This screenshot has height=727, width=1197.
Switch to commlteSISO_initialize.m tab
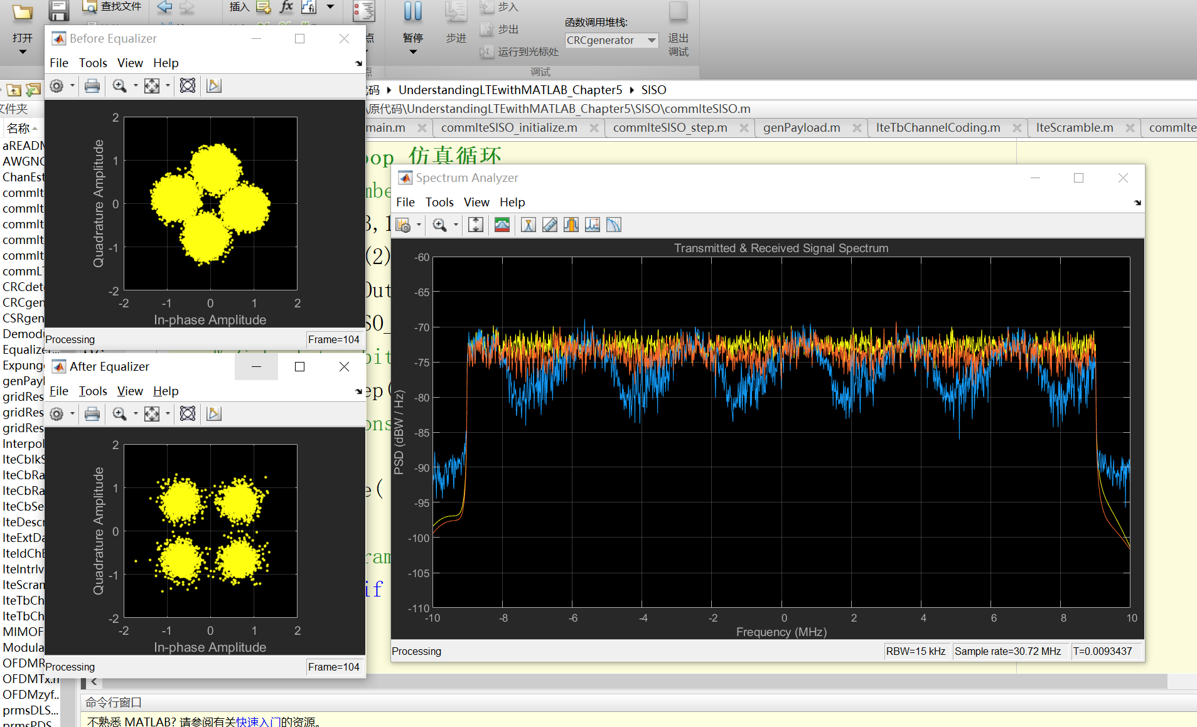point(509,128)
